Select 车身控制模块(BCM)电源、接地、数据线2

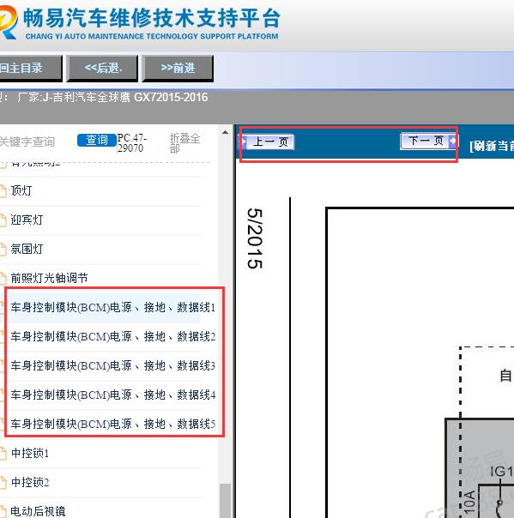coord(113,336)
